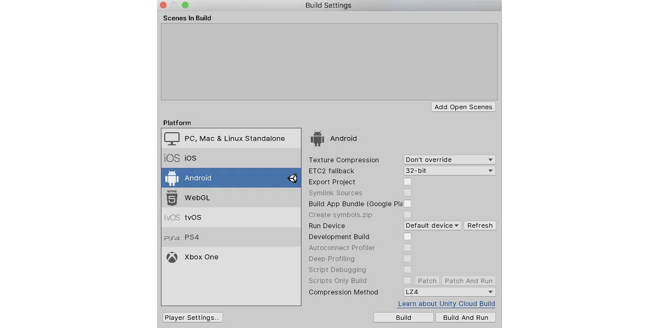The width and height of the screenshot is (659, 328).
Task: Open the Compression Method LZ4 dropdown
Action: tap(450, 292)
